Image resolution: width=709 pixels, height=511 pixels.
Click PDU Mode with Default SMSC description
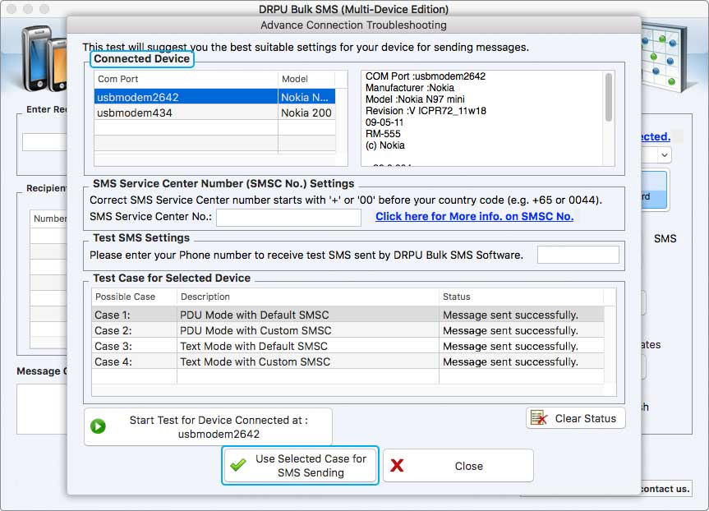[254, 315]
